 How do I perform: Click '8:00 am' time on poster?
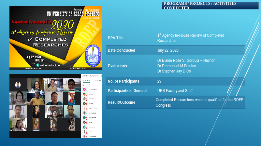coord(40,60)
